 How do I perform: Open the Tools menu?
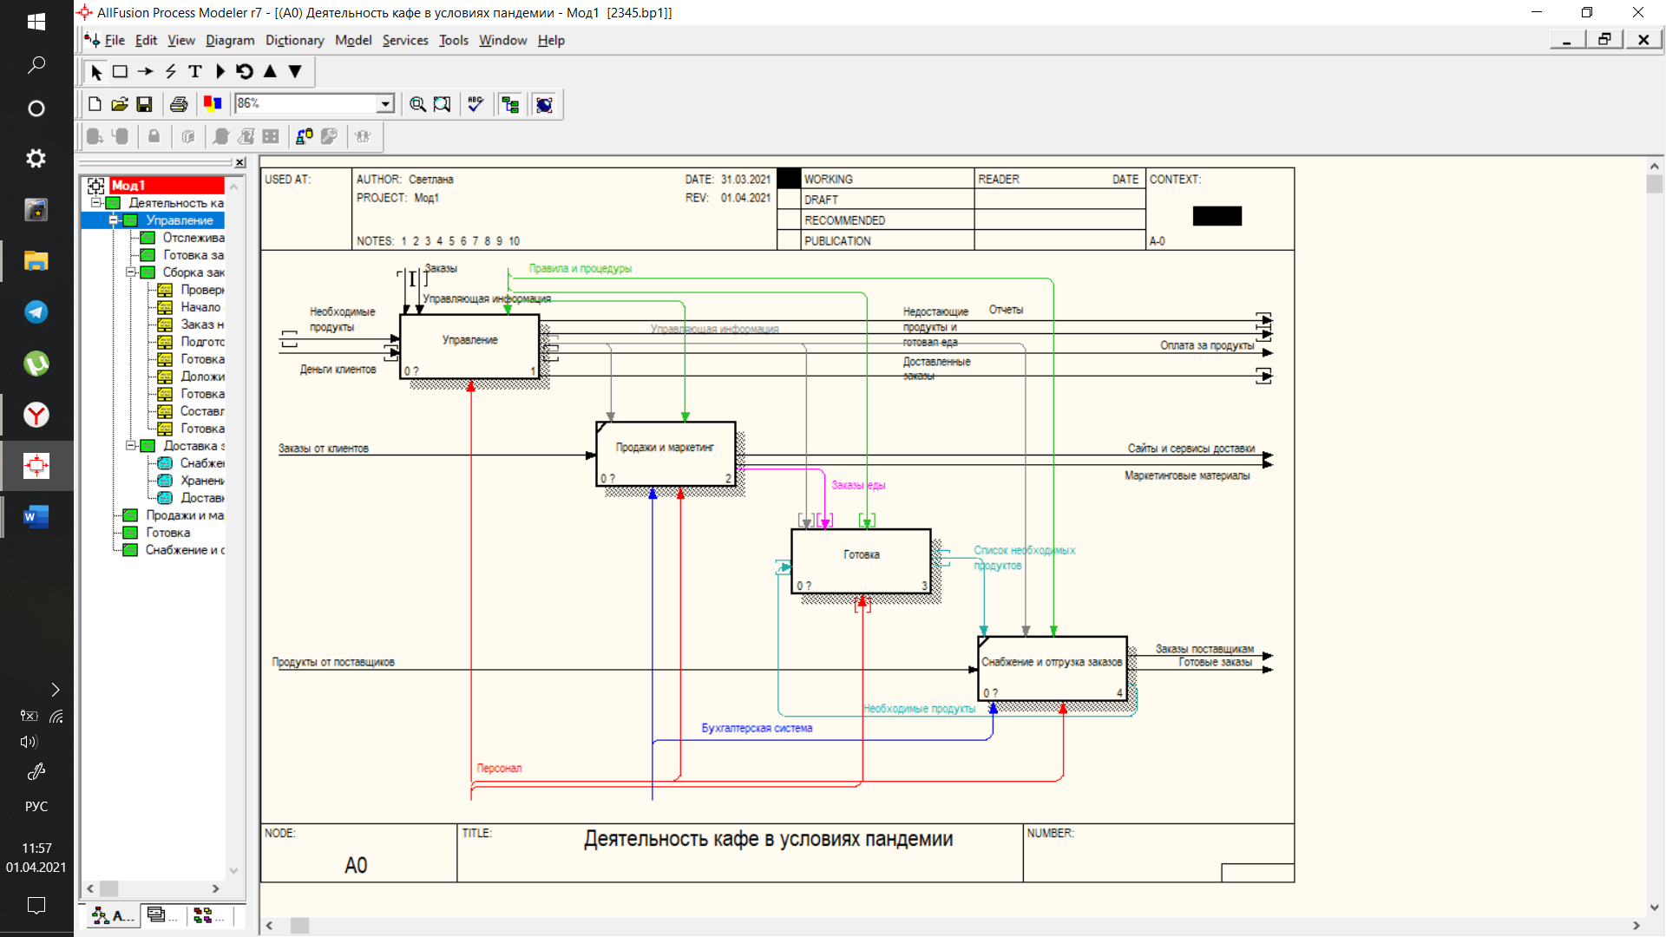tap(453, 40)
